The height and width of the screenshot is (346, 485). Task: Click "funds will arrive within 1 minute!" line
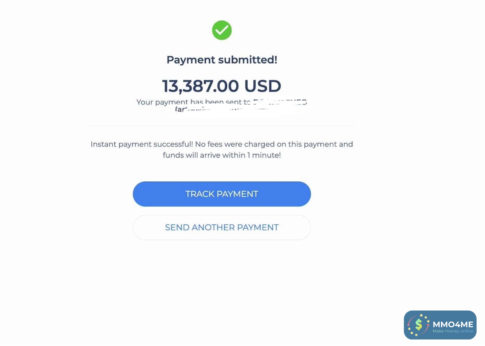coord(222,155)
